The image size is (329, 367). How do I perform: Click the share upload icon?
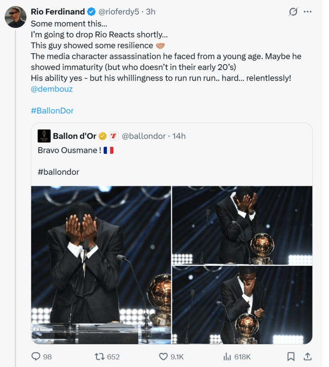[308, 356]
